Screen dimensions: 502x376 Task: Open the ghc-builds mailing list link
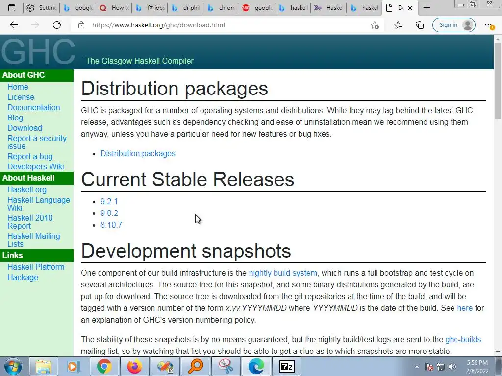(x=463, y=340)
